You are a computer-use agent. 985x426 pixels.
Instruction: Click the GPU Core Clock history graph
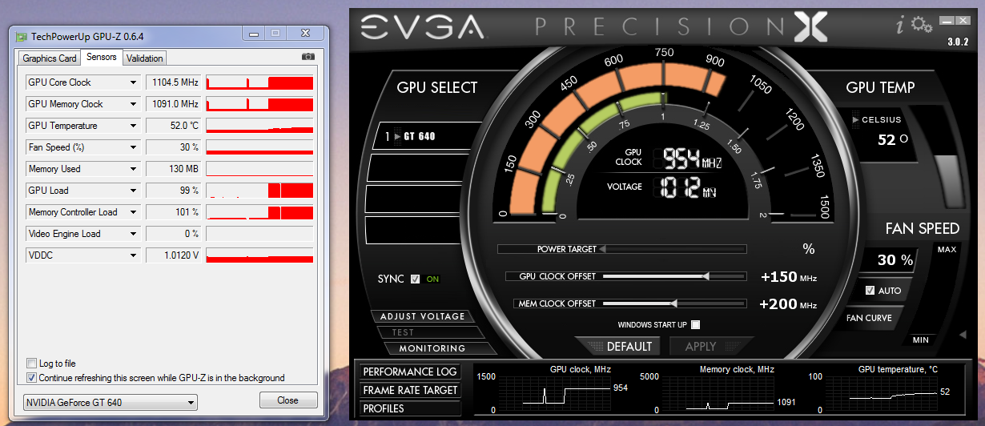pos(259,82)
